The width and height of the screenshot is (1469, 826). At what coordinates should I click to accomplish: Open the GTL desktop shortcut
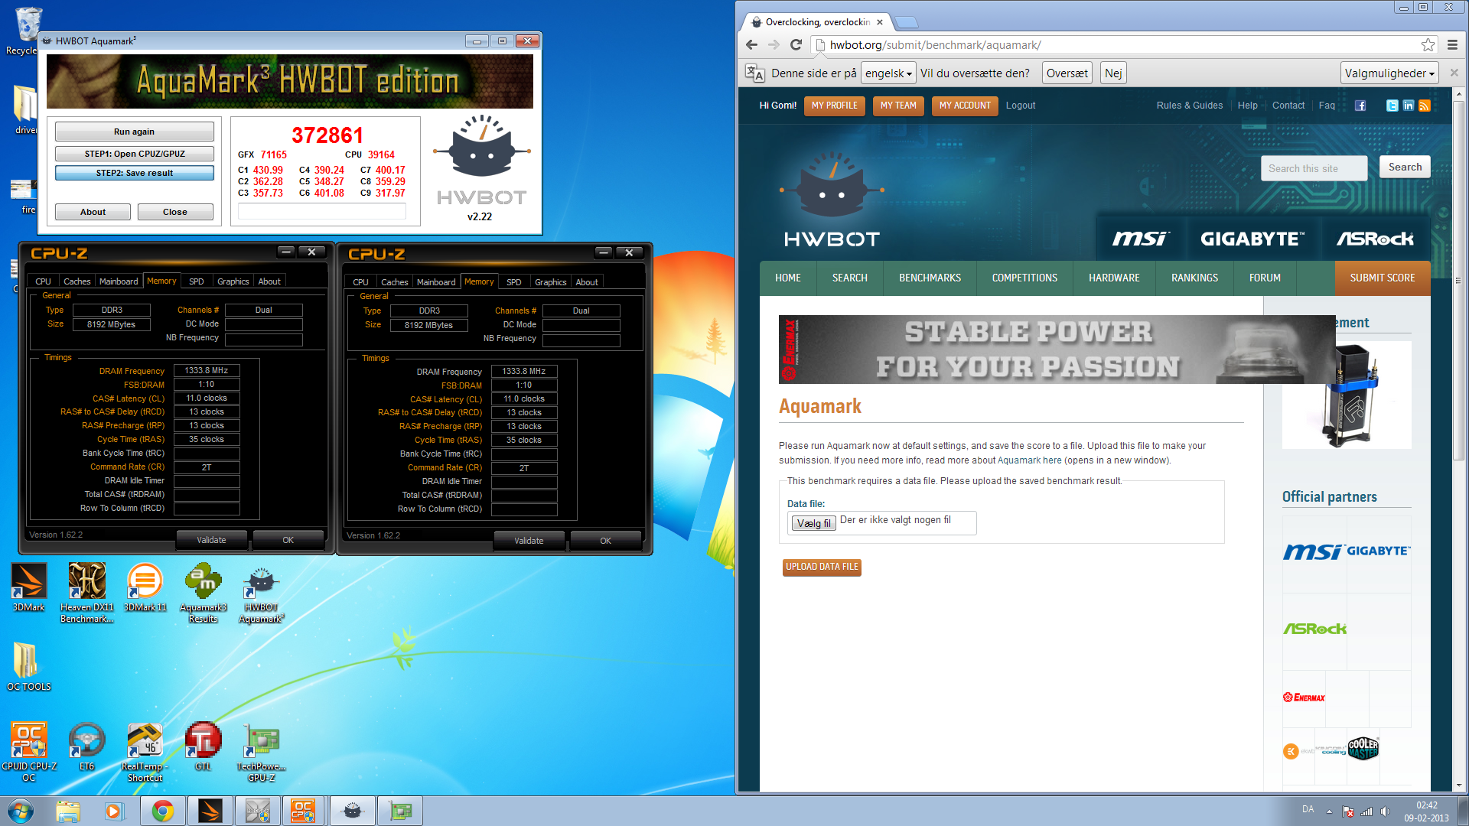203,746
